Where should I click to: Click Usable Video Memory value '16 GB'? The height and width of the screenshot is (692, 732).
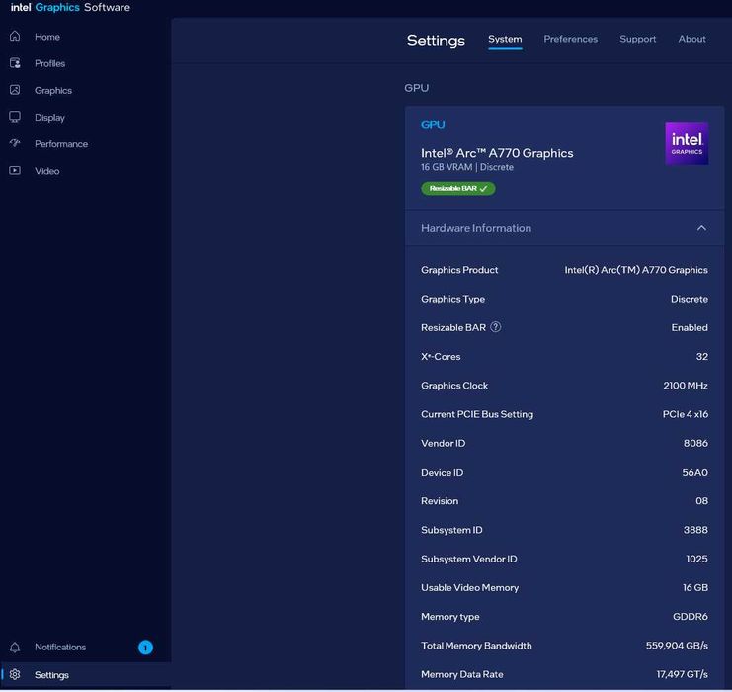695,588
